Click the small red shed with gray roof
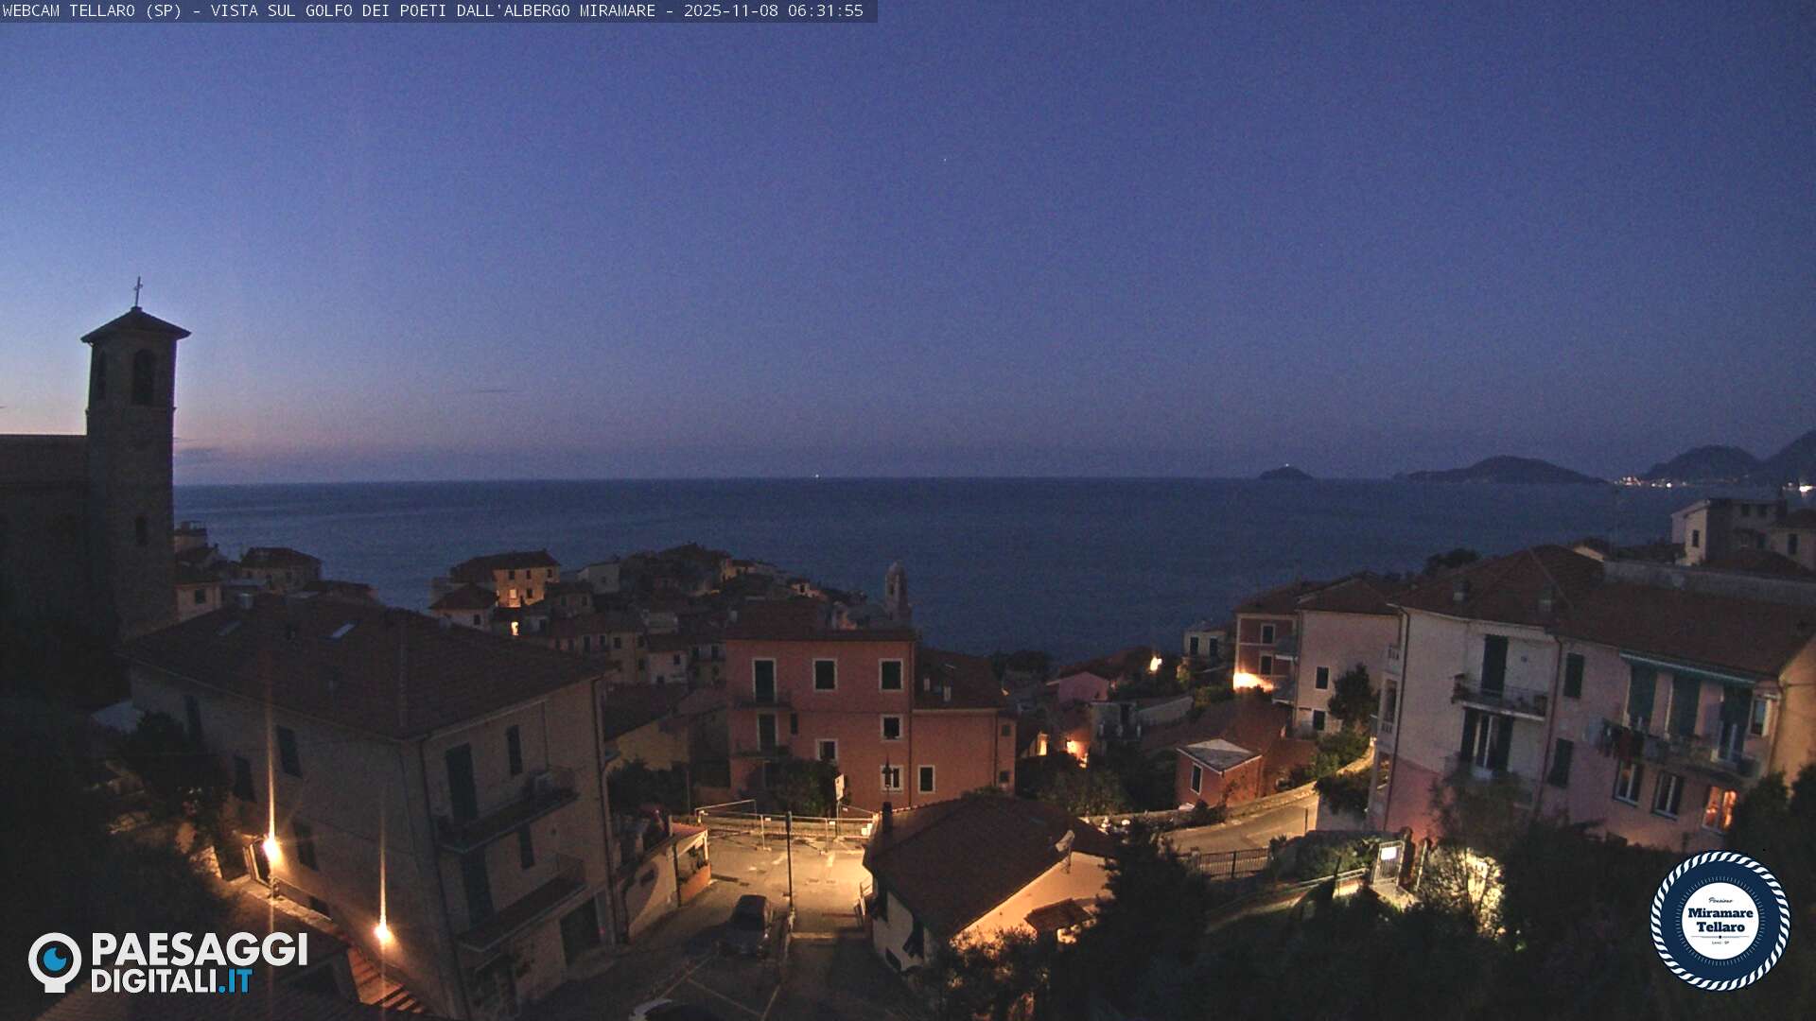The image size is (1816, 1021). click(1219, 770)
